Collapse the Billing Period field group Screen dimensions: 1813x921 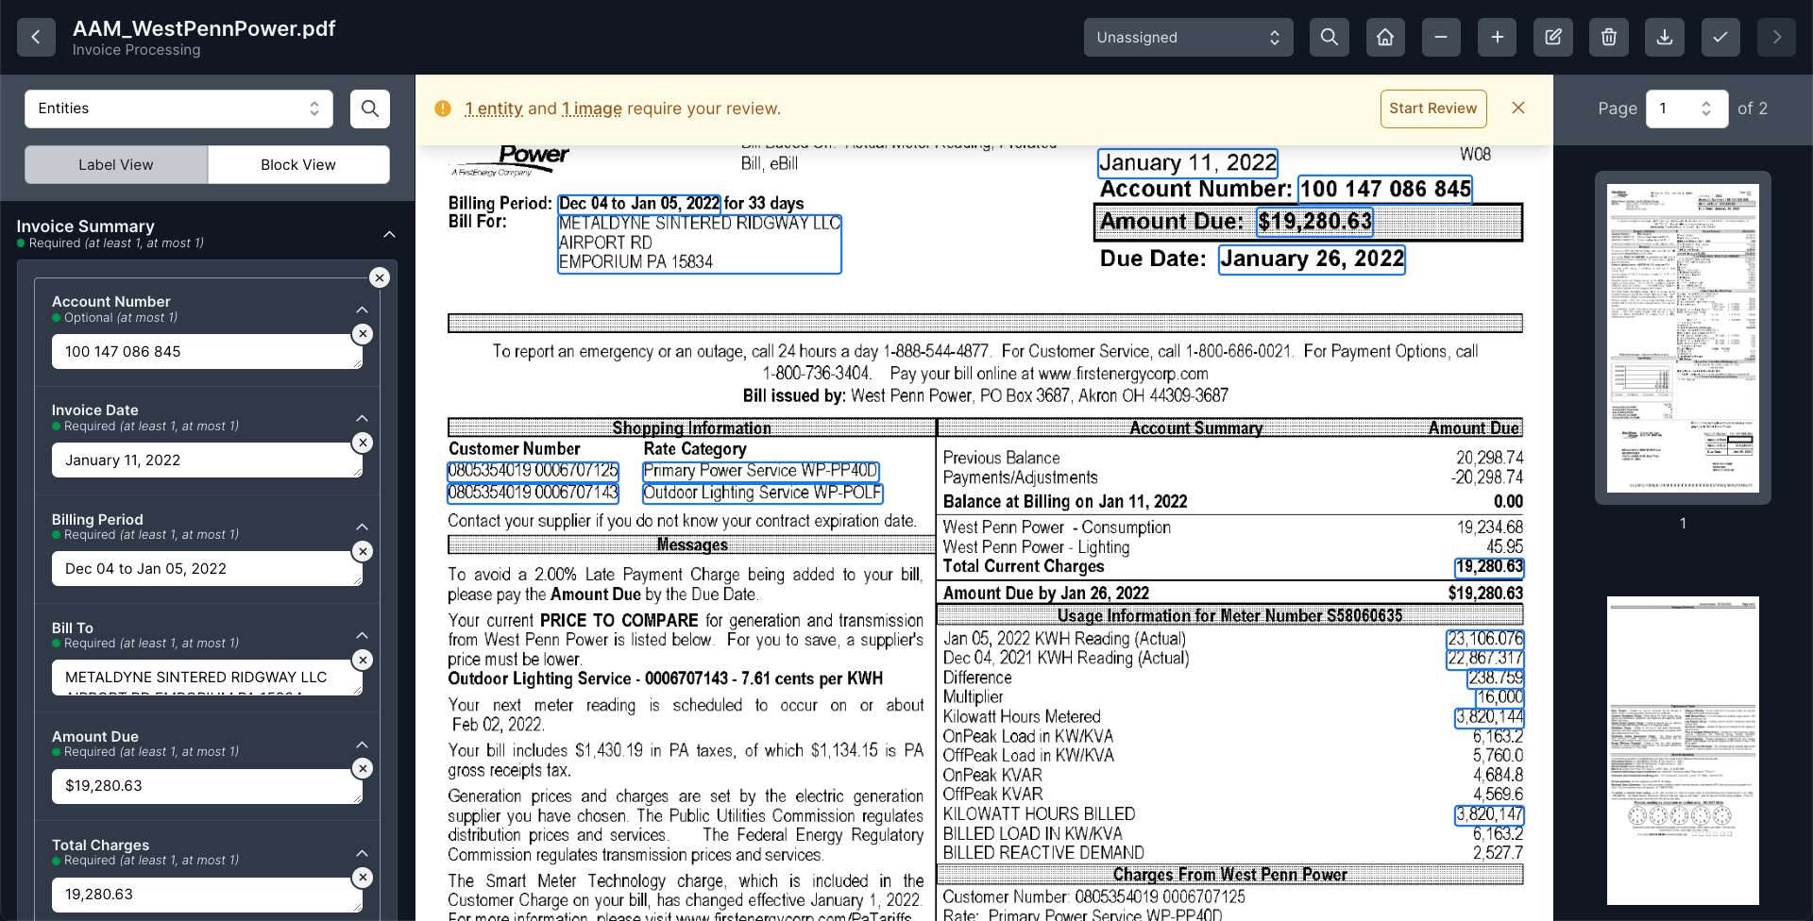pos(362,527)
